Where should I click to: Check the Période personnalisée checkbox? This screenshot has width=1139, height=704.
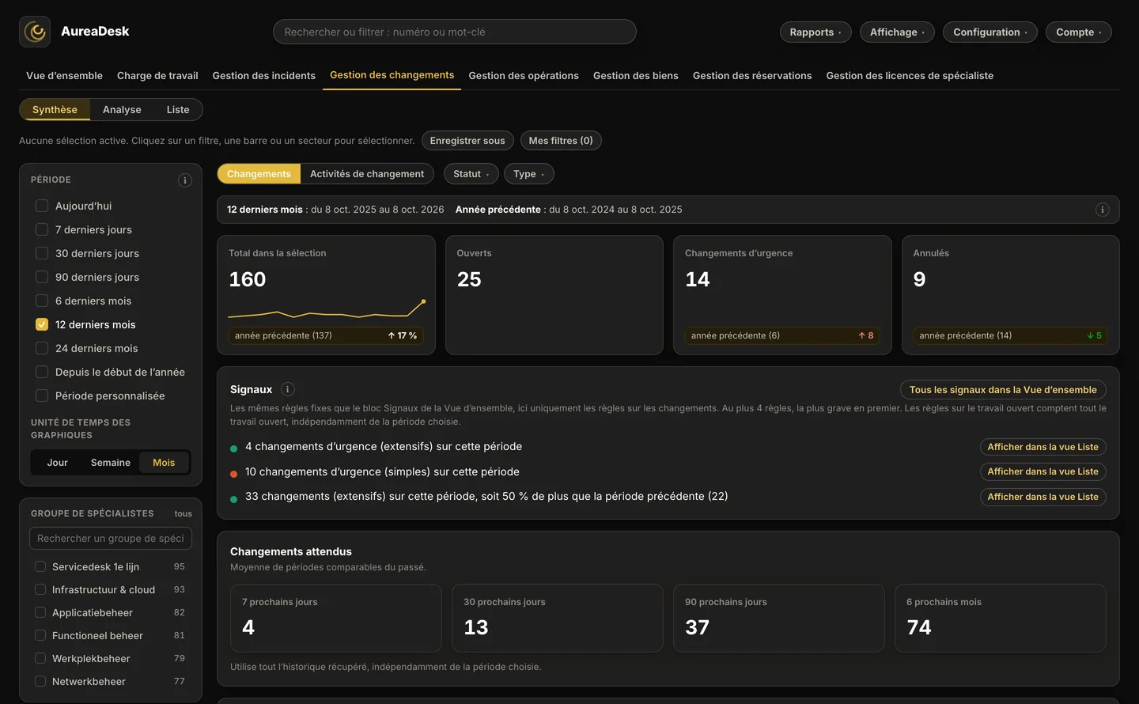pos(42,396)
